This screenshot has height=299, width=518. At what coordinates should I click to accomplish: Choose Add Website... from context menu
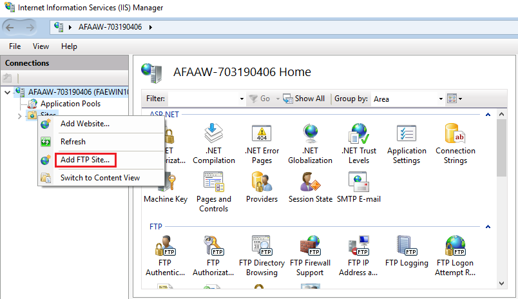tap(85, 124)
